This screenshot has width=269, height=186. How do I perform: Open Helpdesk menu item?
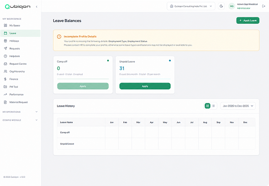pos(21,56)
